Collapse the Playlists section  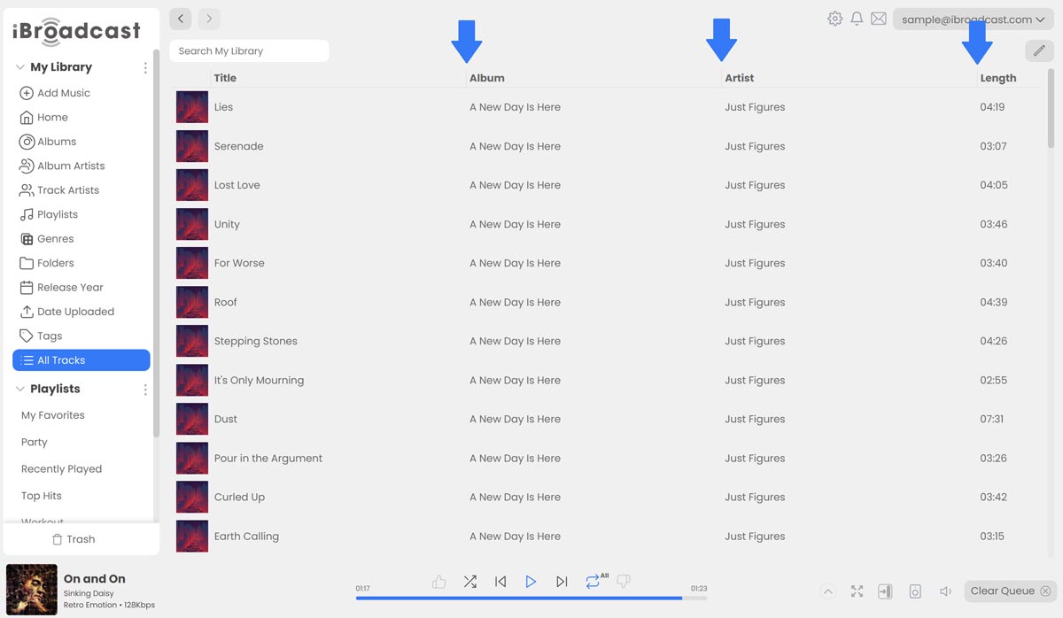coord(20,390)
